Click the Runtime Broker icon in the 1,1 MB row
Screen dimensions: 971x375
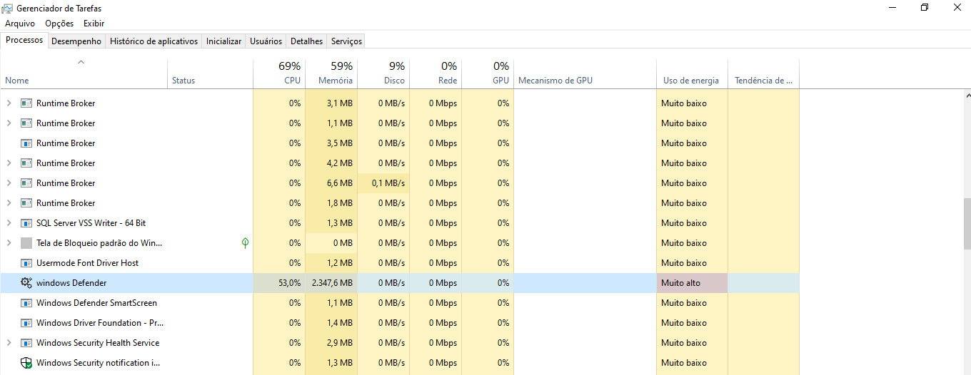pyautogui.click(x=26, y=123)
